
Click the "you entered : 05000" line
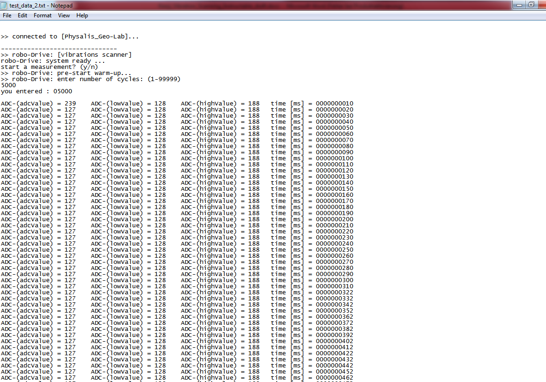pos(37,91)
